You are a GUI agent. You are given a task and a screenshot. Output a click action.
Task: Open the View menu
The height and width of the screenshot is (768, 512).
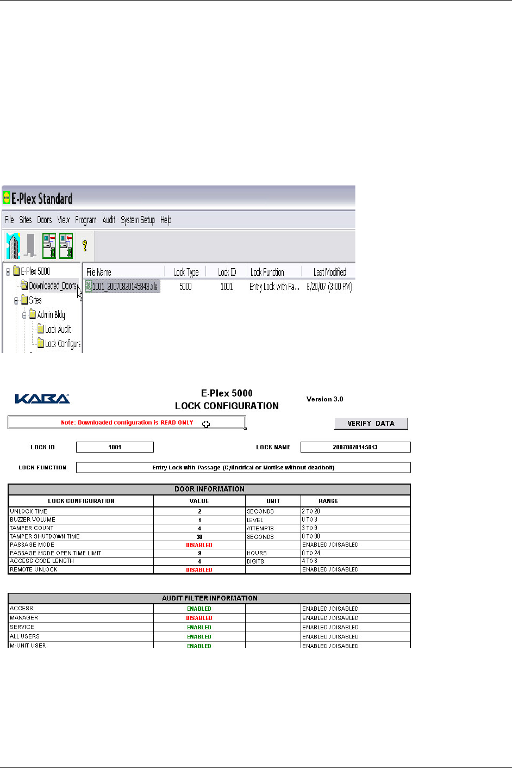tap(64, 220)
